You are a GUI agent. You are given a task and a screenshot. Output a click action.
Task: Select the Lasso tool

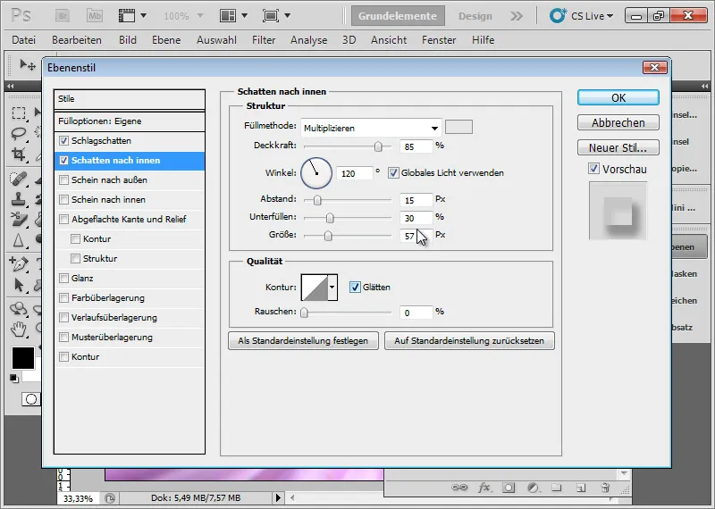19,134
